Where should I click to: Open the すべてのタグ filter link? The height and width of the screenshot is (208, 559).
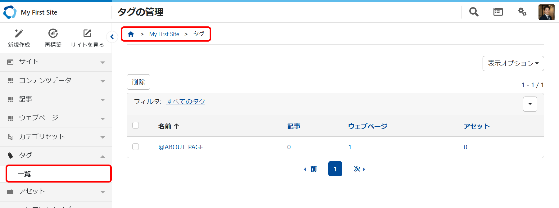185,101
